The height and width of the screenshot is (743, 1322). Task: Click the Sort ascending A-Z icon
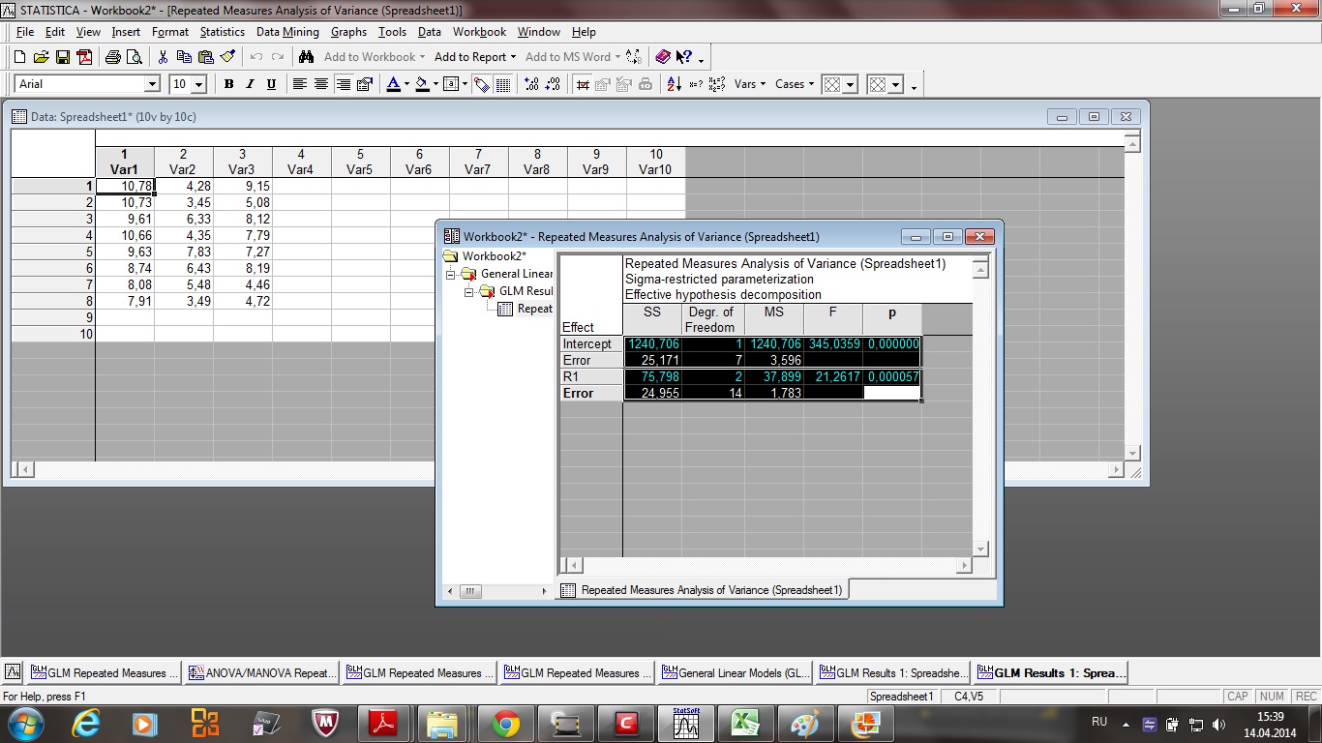(x=675, y=84)
